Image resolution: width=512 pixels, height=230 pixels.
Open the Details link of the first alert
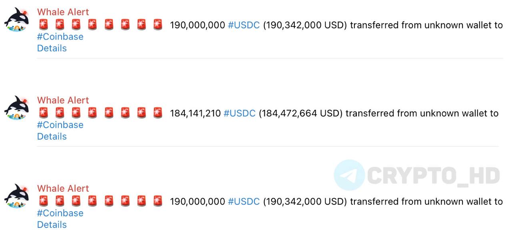point(52,48)
